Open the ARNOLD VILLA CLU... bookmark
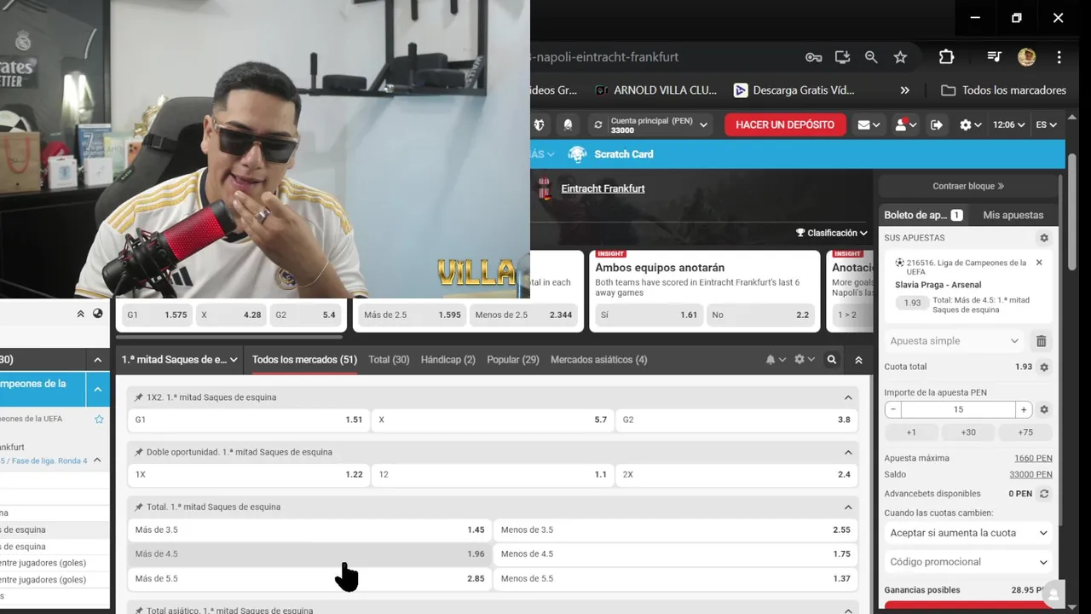The height and width of the screenshot is (614, 1091). coord(655,90)
